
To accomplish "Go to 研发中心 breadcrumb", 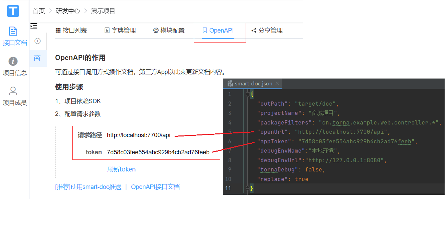I will click(x=68, y=11).
